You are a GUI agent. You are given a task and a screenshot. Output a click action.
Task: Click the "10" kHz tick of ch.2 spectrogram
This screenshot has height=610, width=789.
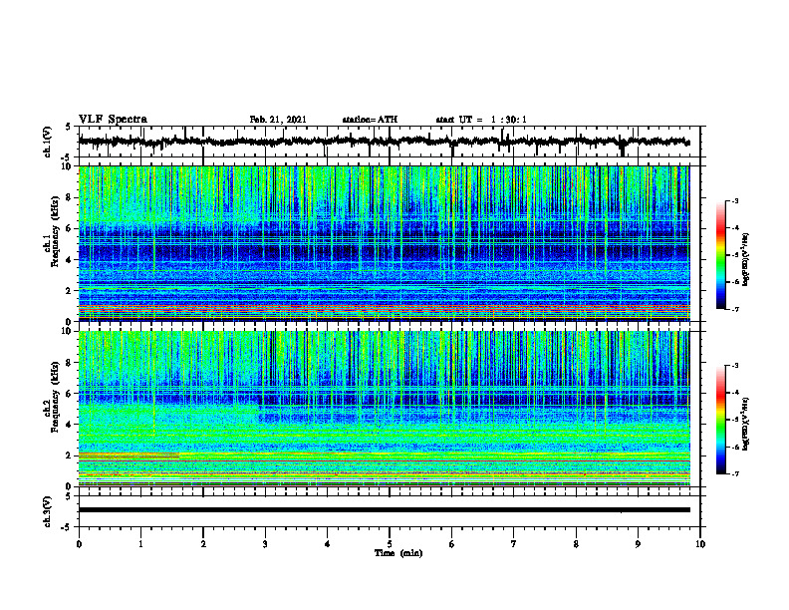[x=67, y=331]
